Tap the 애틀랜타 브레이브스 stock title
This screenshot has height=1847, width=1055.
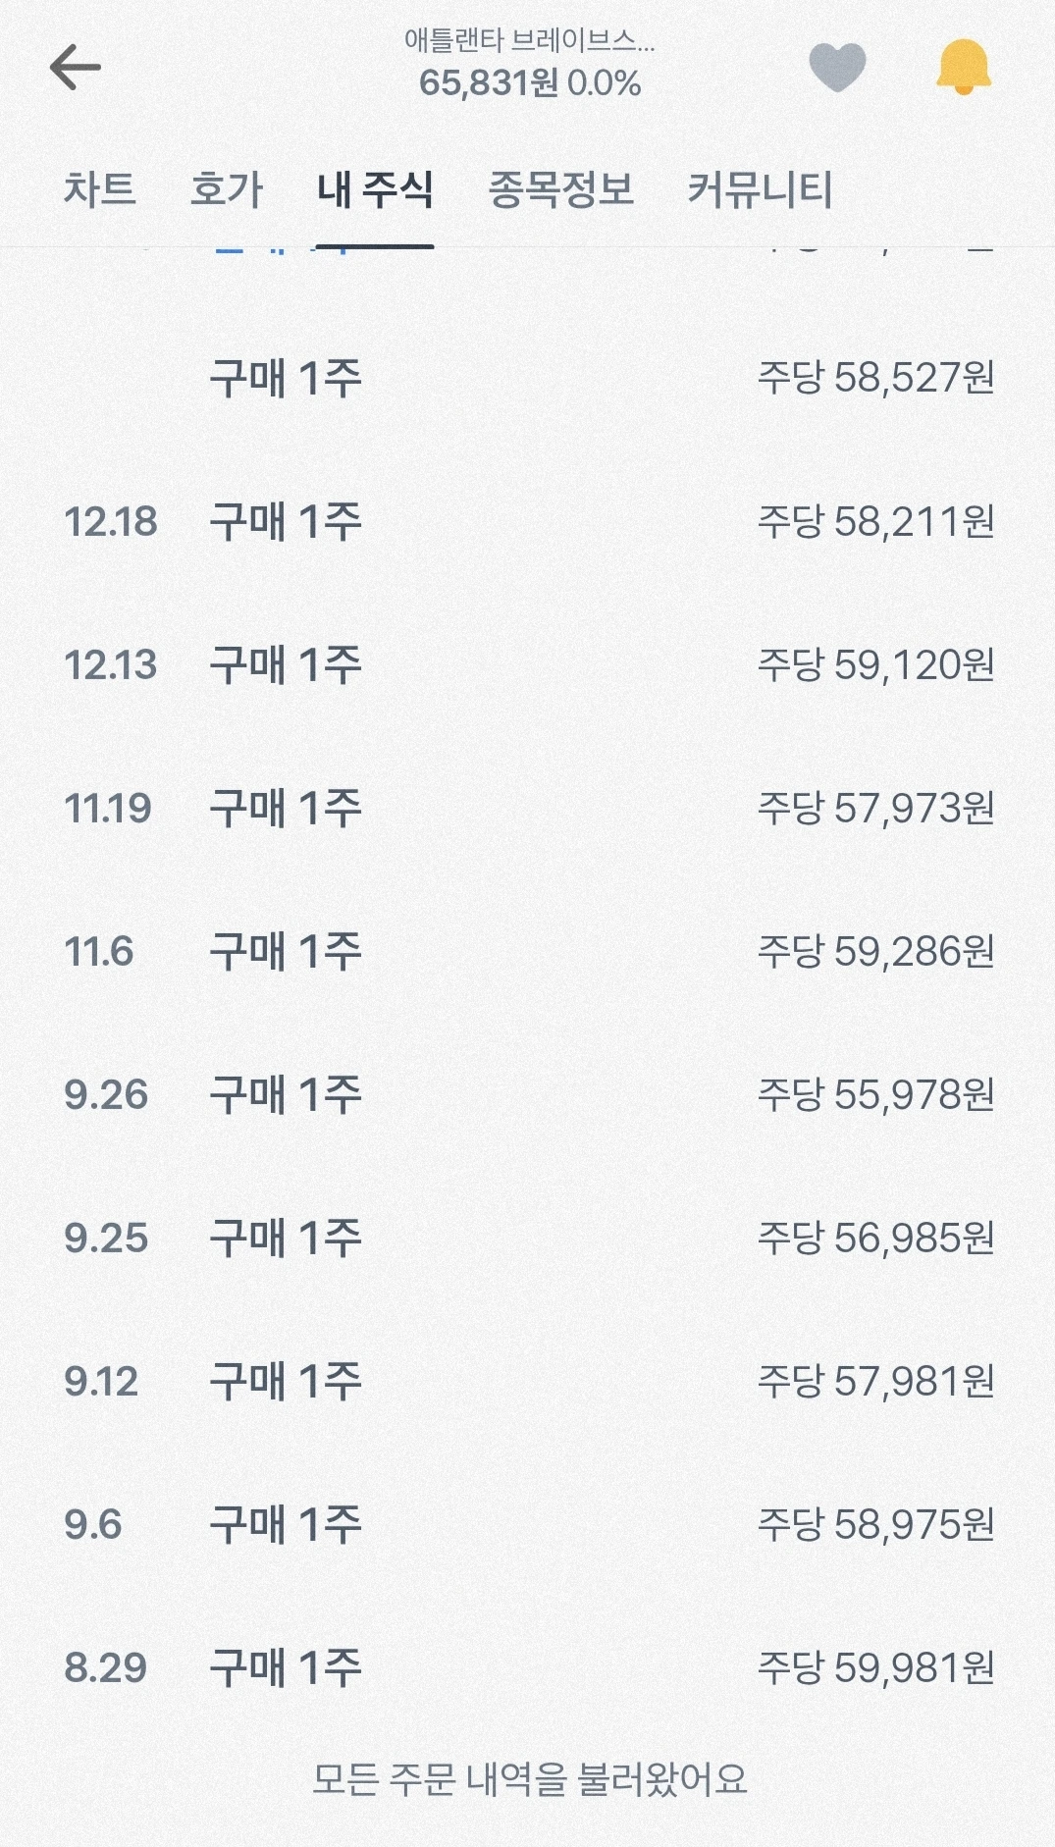tap(529, 40)
